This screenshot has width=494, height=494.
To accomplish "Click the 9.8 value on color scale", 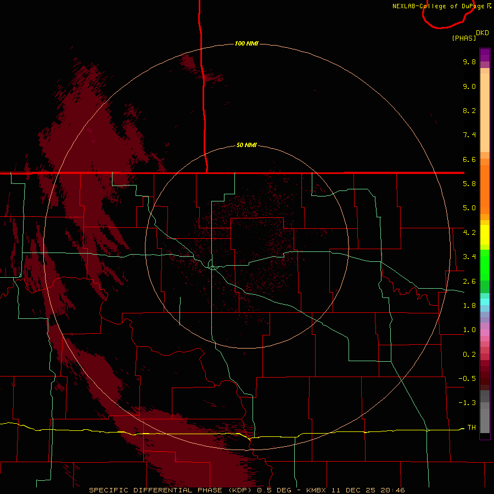I will (469, 61).
